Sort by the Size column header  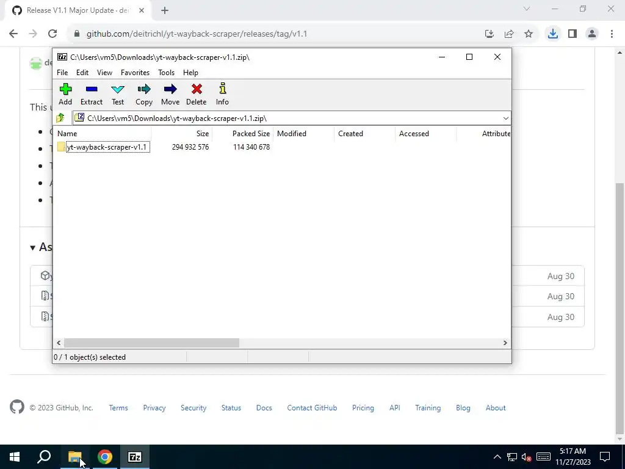tap(182, 134)
